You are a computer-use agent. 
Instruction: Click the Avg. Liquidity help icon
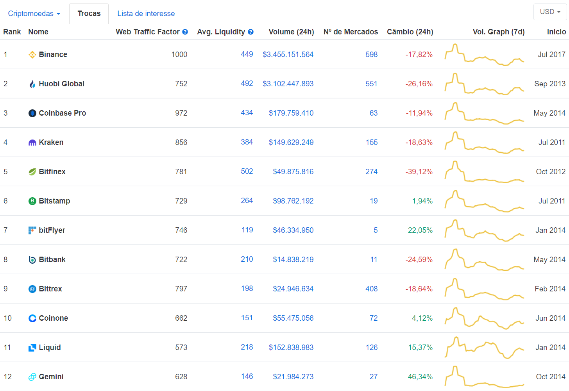coord(251,32)
